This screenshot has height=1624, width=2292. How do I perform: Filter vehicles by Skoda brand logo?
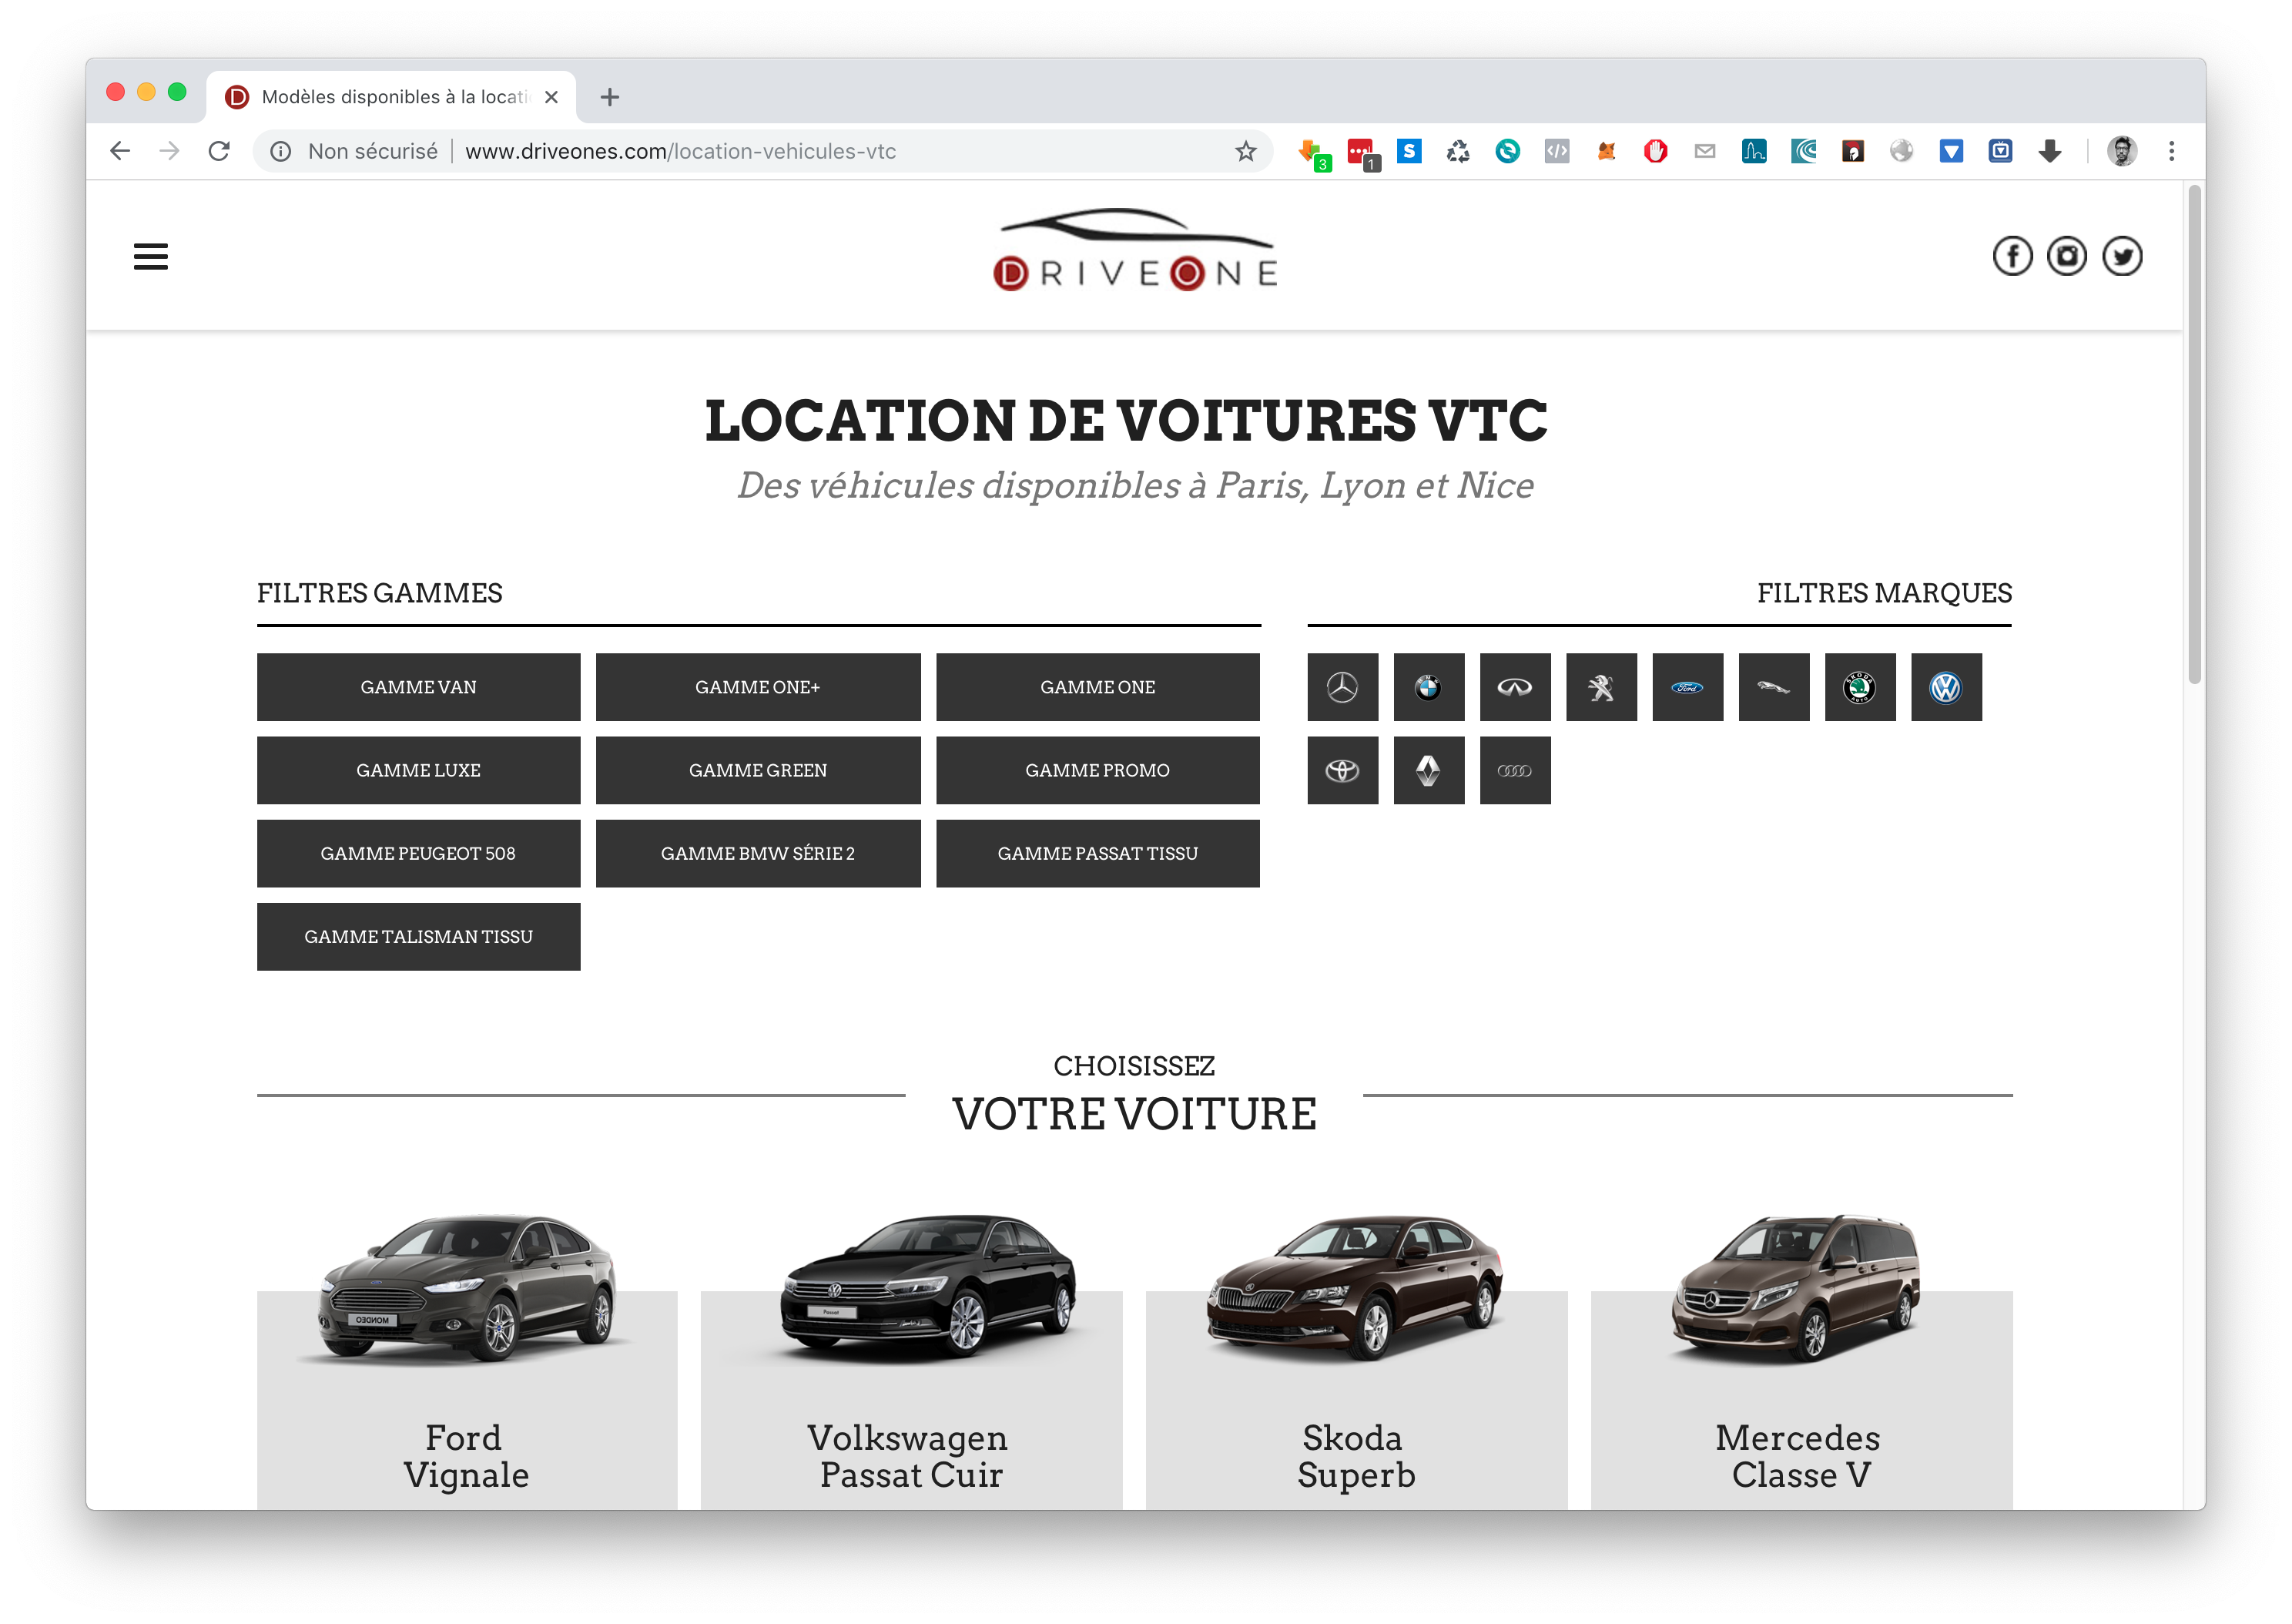1859,687
